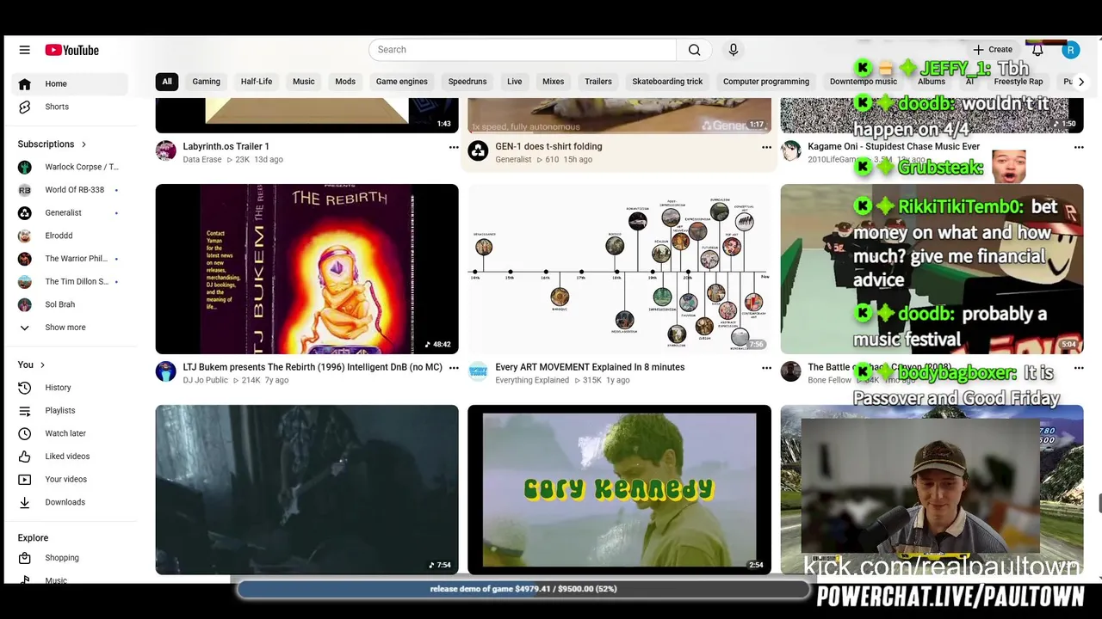
Task: Click in the Search input field
Action: 523,50
